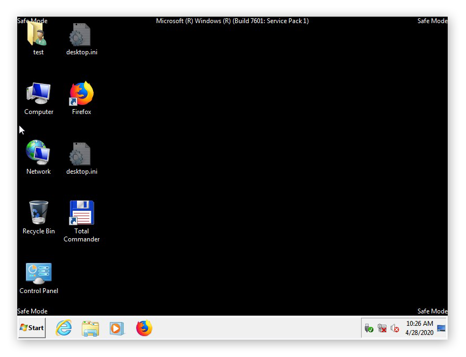Open the Network desktop icon
The image size is (466, 357).
[38, 152]
